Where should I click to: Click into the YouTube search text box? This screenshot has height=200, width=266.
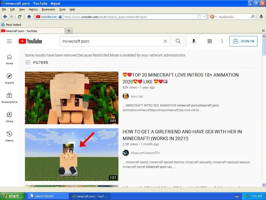point(111,41)
